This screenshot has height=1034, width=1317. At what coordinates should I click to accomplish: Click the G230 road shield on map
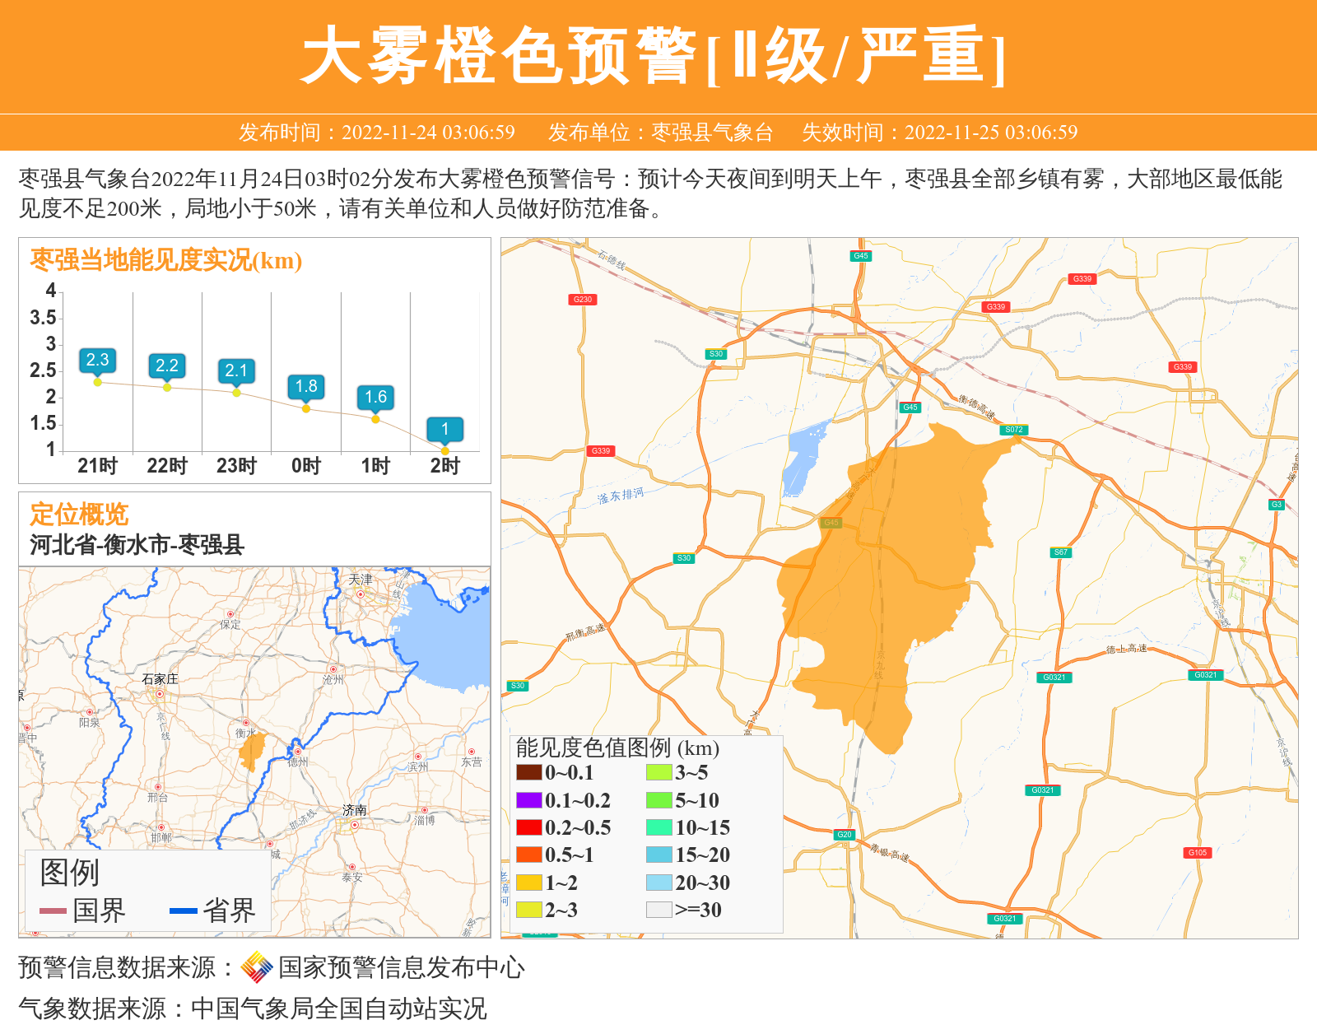583,300
